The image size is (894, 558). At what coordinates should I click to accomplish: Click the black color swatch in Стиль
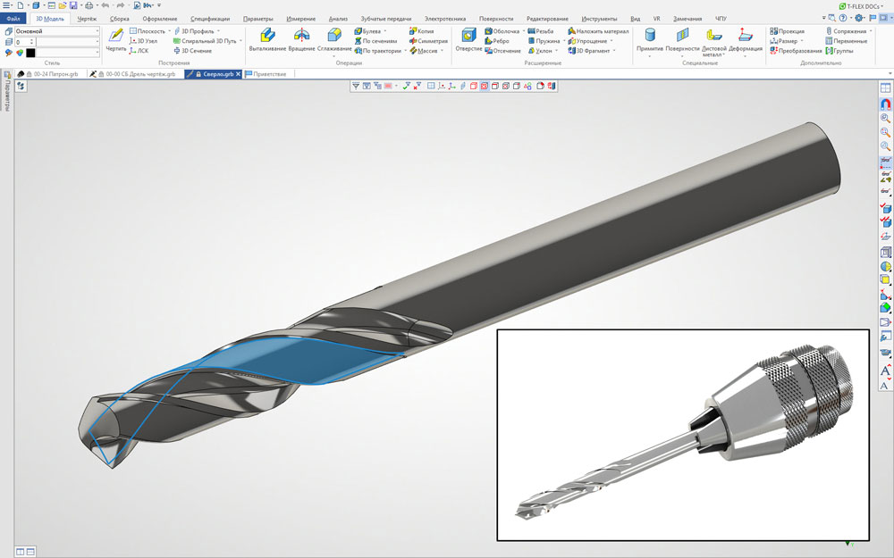pos(30,52)
